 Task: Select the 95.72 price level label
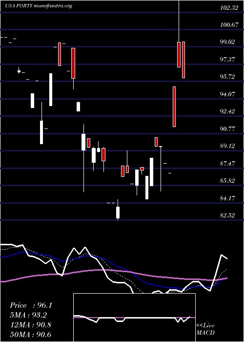point(227,77)
